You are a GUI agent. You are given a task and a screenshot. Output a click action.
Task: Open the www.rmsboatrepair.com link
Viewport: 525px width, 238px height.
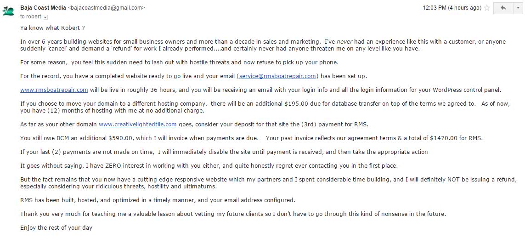pos(54,90)
